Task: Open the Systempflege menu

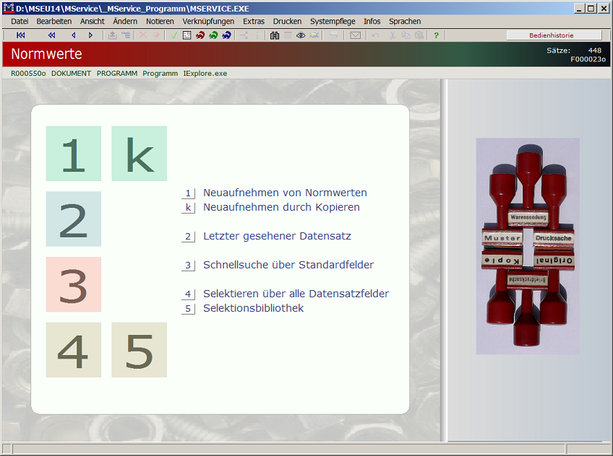Action: click(x=333, y=22)
